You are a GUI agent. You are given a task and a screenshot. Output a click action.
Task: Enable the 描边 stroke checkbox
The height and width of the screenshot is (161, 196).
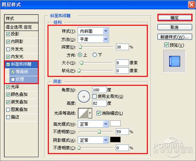(x=8, y=117)
